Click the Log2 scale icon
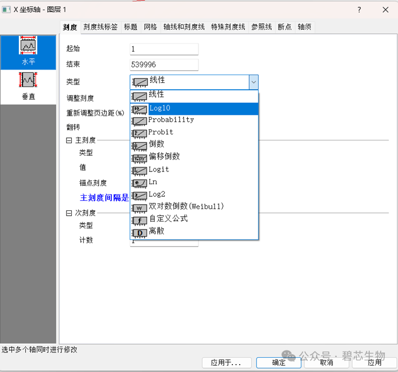Screen dimensions: 398x372 (x=139, y=196)
